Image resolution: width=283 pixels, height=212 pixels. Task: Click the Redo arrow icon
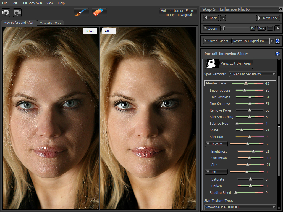pos(17,13)
